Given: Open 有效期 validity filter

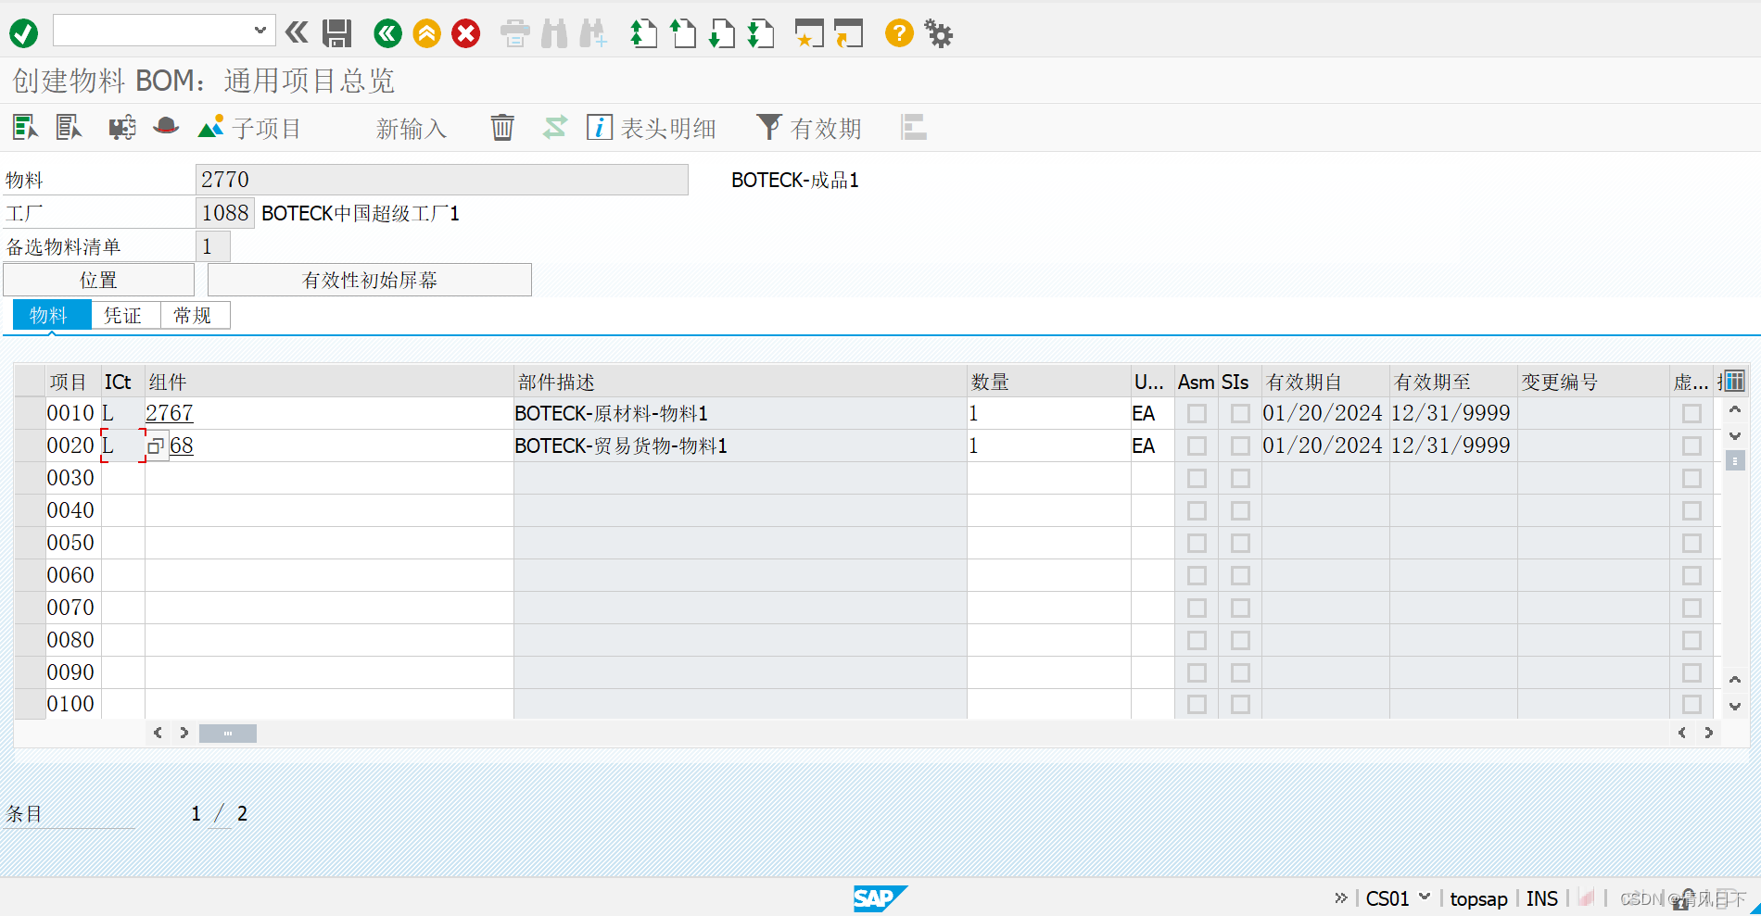Looking at the screenshot, I should tap(809, 128).
